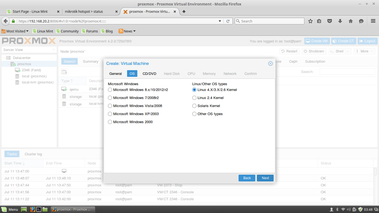This screenshot has width=379, height=213.
Task: Click the Firefox back arrow button
Action: point(6,21)
